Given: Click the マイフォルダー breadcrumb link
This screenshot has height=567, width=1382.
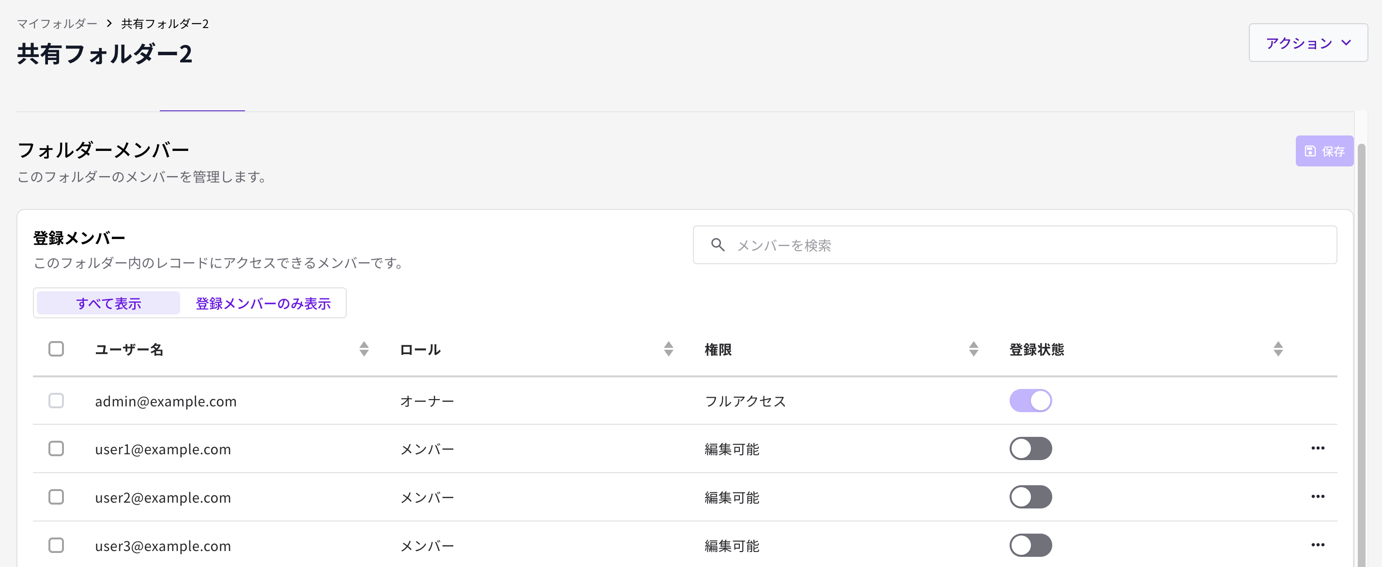Looking at the screenshot, I should point(57,24).
